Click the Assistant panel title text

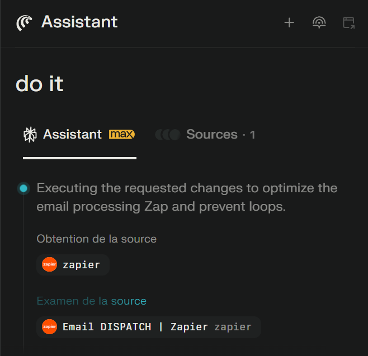79,22
